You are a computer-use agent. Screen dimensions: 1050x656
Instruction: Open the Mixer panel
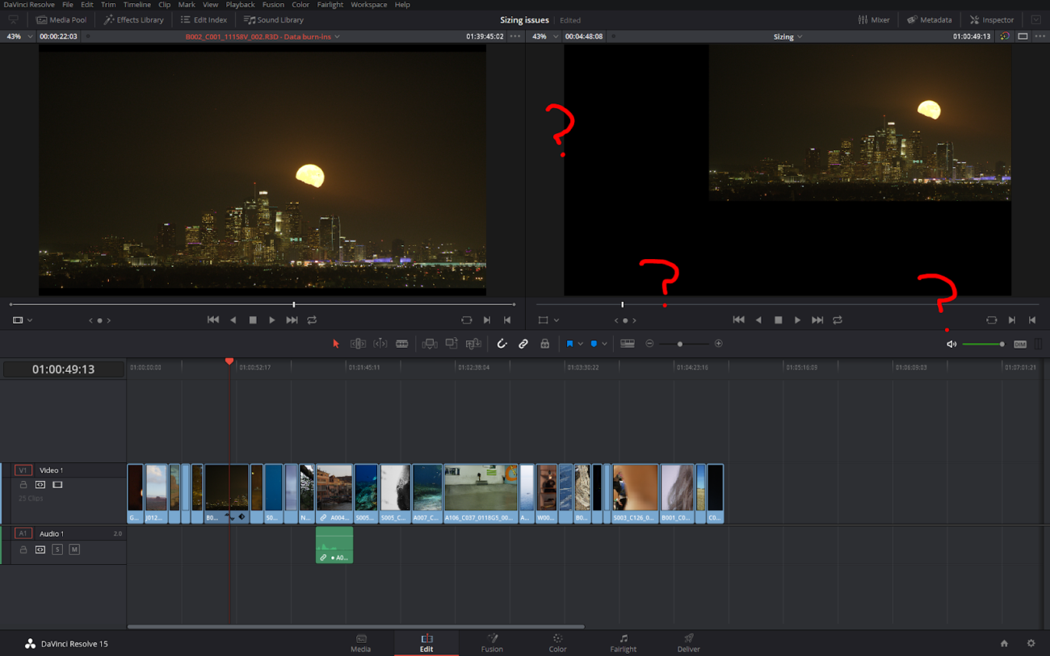874,19
